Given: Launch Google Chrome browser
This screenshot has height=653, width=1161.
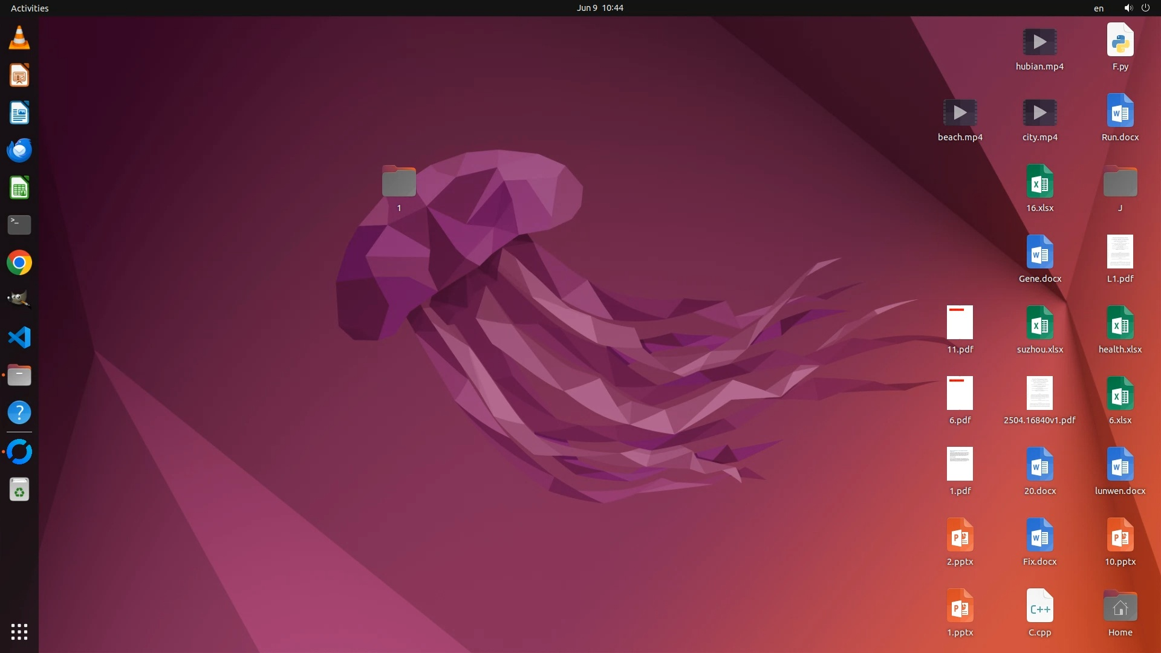Looking at the screenshot, I should [19, 263].
